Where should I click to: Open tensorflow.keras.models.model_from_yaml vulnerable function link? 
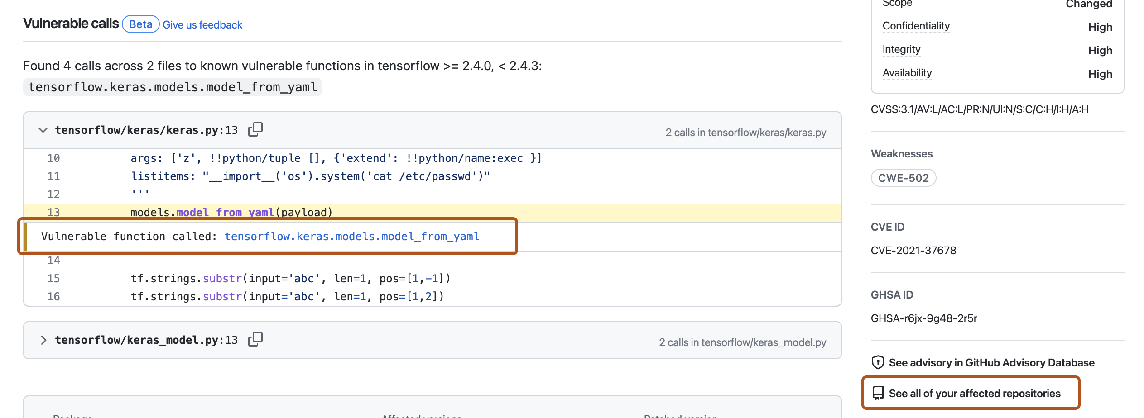[352, 237]
